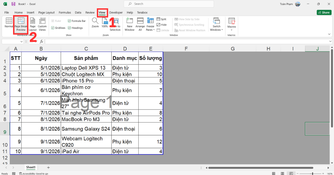
Task: Split the worksheet window
Action: [161, 19]
